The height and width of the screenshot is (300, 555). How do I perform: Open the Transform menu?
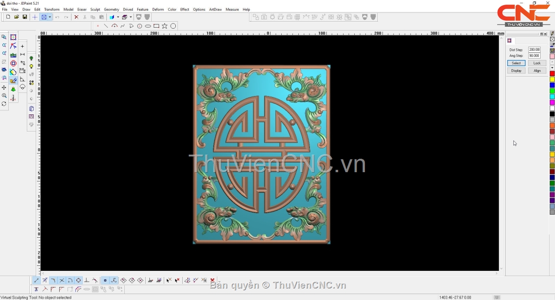click(52, 9)
